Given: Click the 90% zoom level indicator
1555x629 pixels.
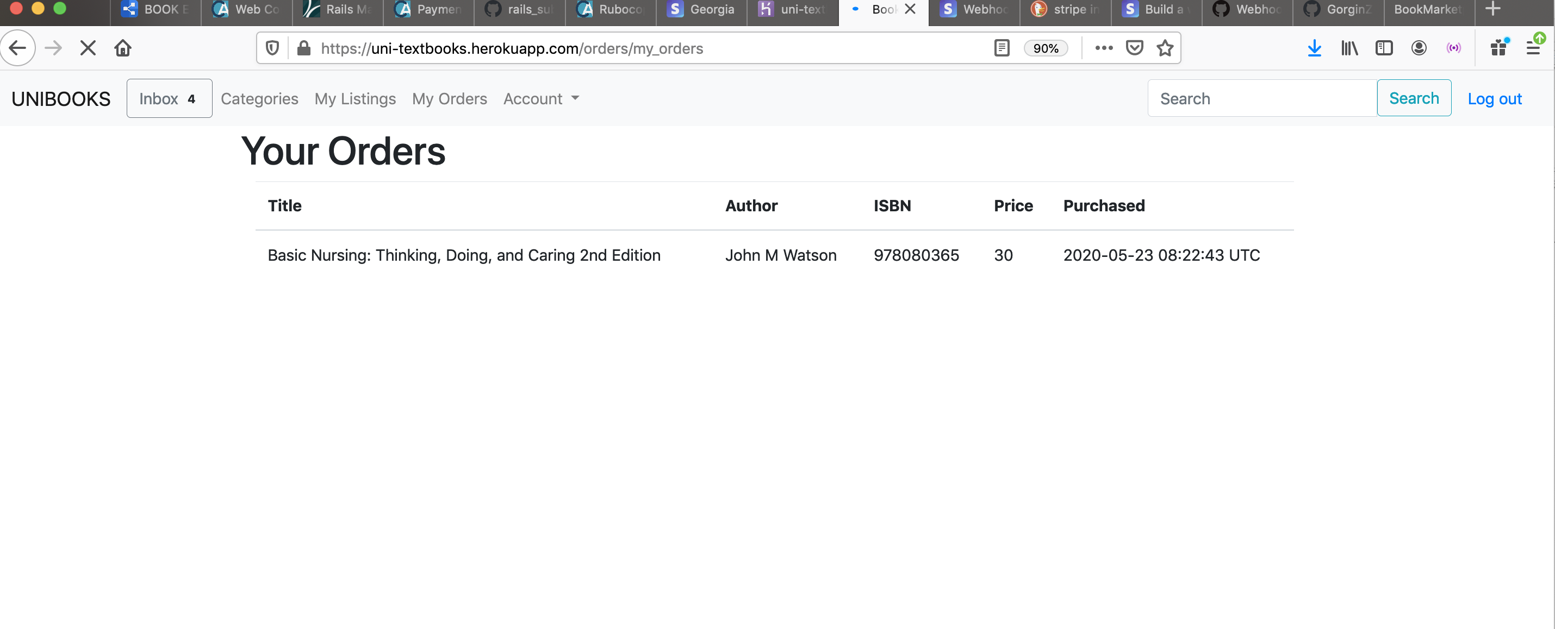Looking at the screenshot, I should (x=1045, y=48).
